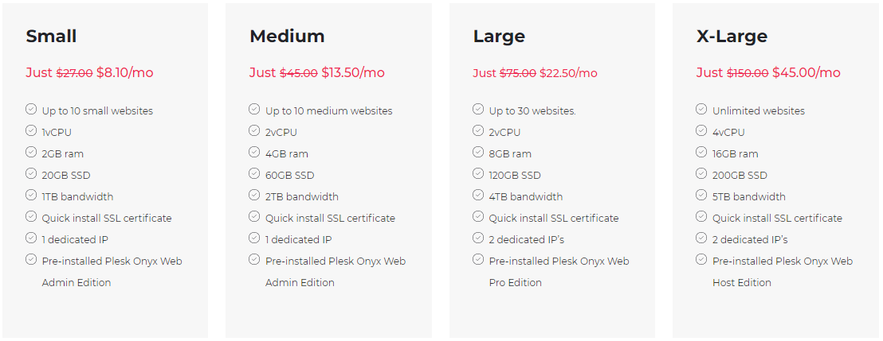Click the check icon next to 1vCPU
The image size is (883, 341).
click(x=31, y=130)
